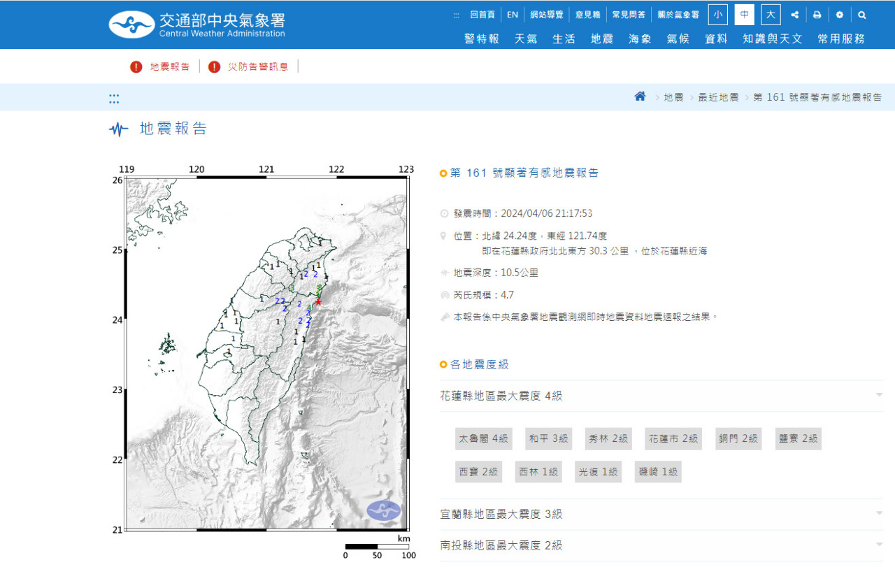
Task: Click the 第 161 號顯著有感地震報告 heading
Action: click(524, 173)
